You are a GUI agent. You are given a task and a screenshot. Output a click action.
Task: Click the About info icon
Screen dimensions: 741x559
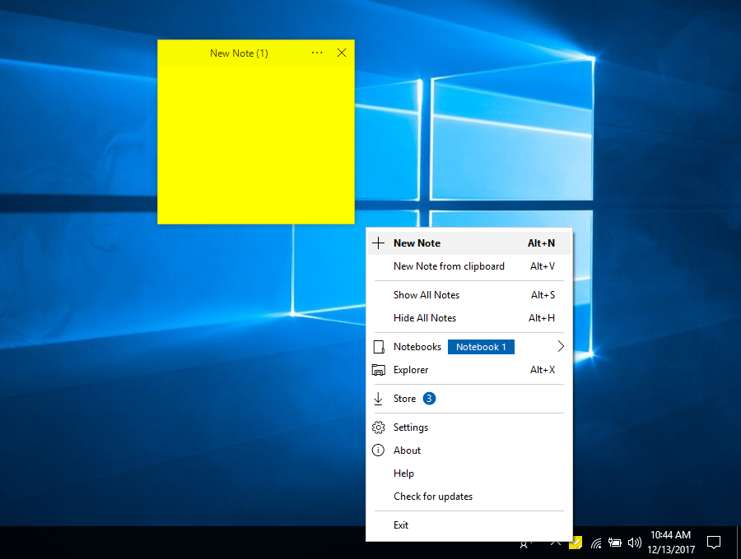[378, 450]
